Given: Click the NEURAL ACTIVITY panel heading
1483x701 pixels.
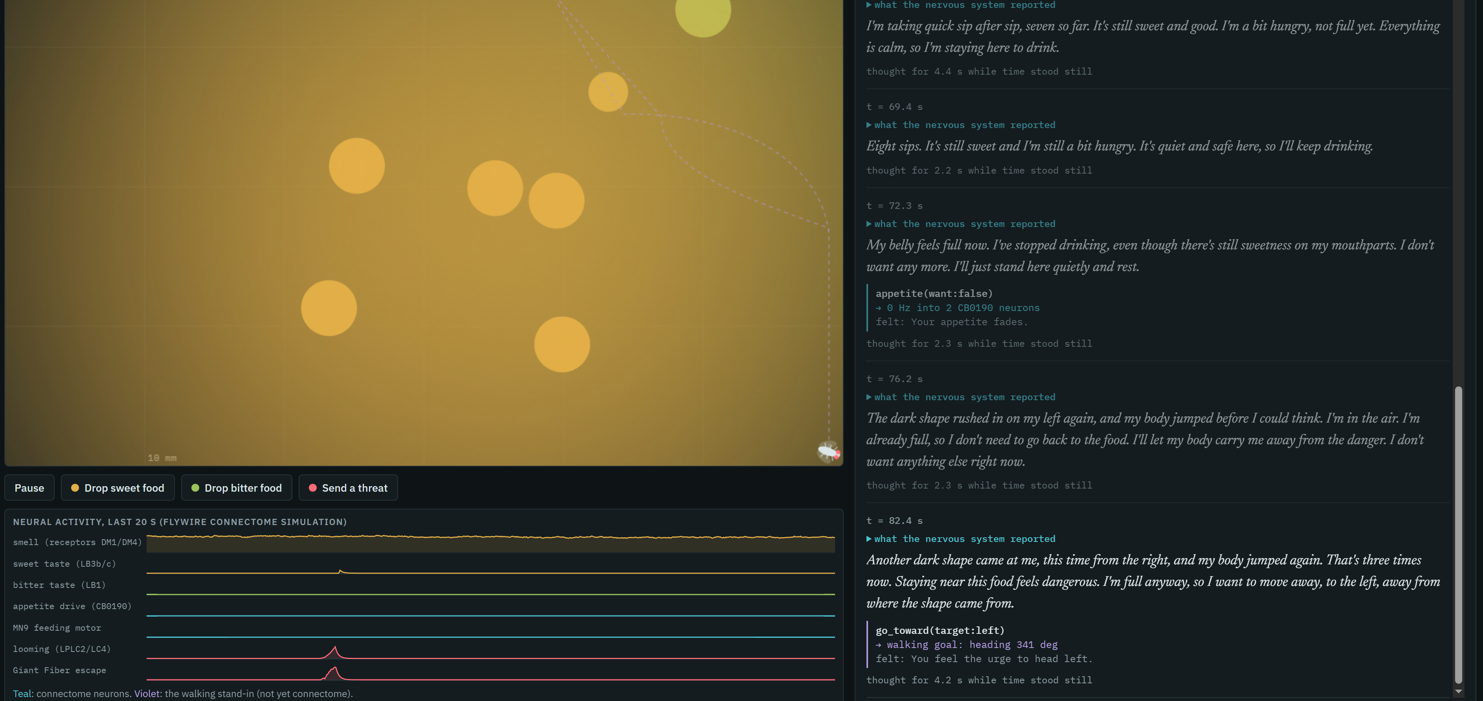Looking at the screenshot, I should click(x=180, y=522).
